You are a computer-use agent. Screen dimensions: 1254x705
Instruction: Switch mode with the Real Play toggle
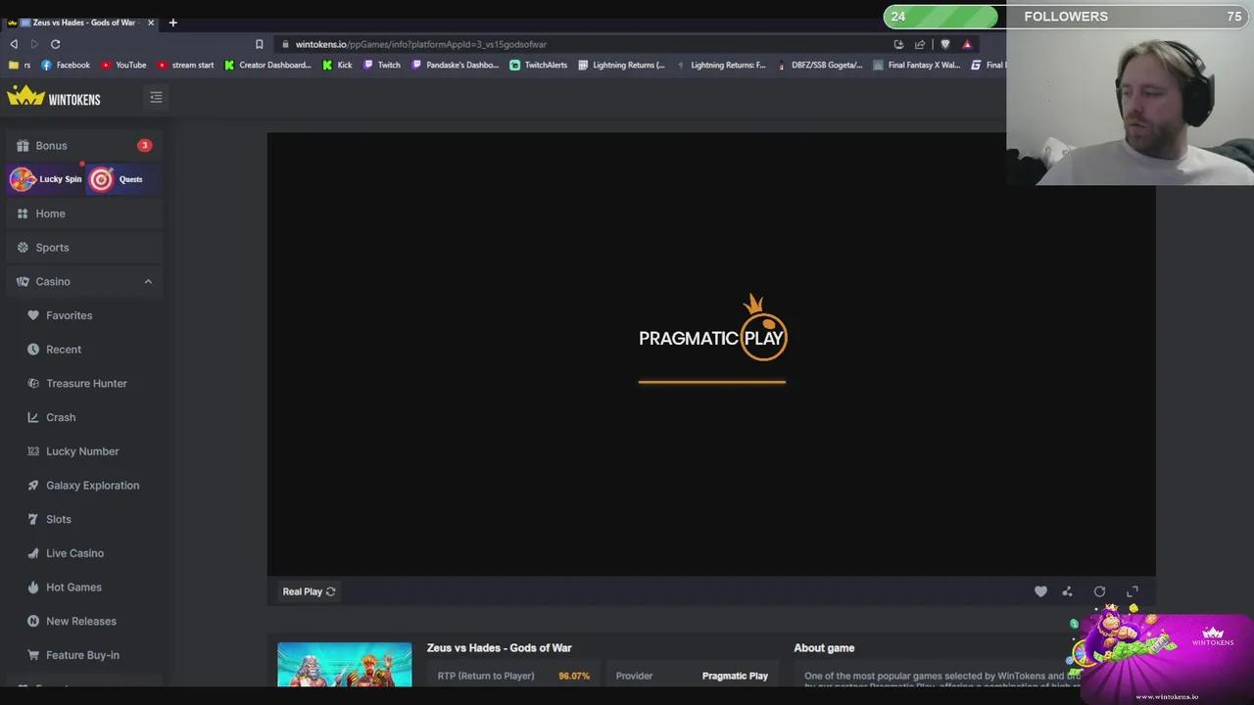point(309,591)
